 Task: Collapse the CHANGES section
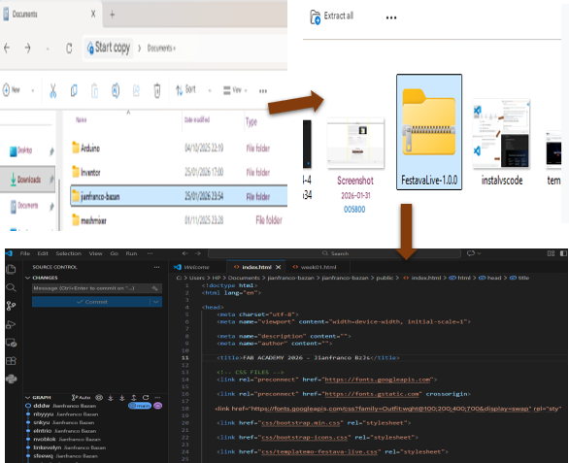tap(27, 278)
